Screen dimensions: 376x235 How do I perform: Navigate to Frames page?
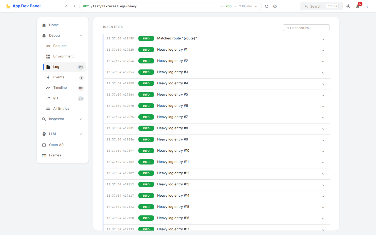[x=55, y=155]
